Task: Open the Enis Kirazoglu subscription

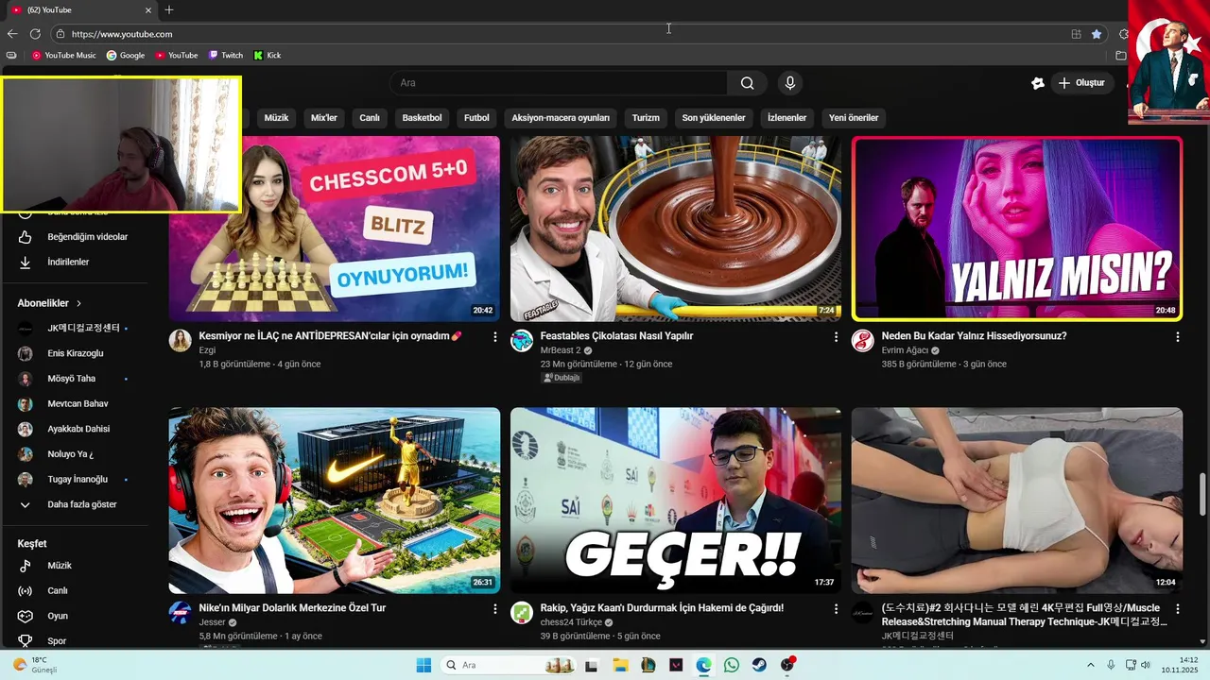Action: tap(74, 353)
